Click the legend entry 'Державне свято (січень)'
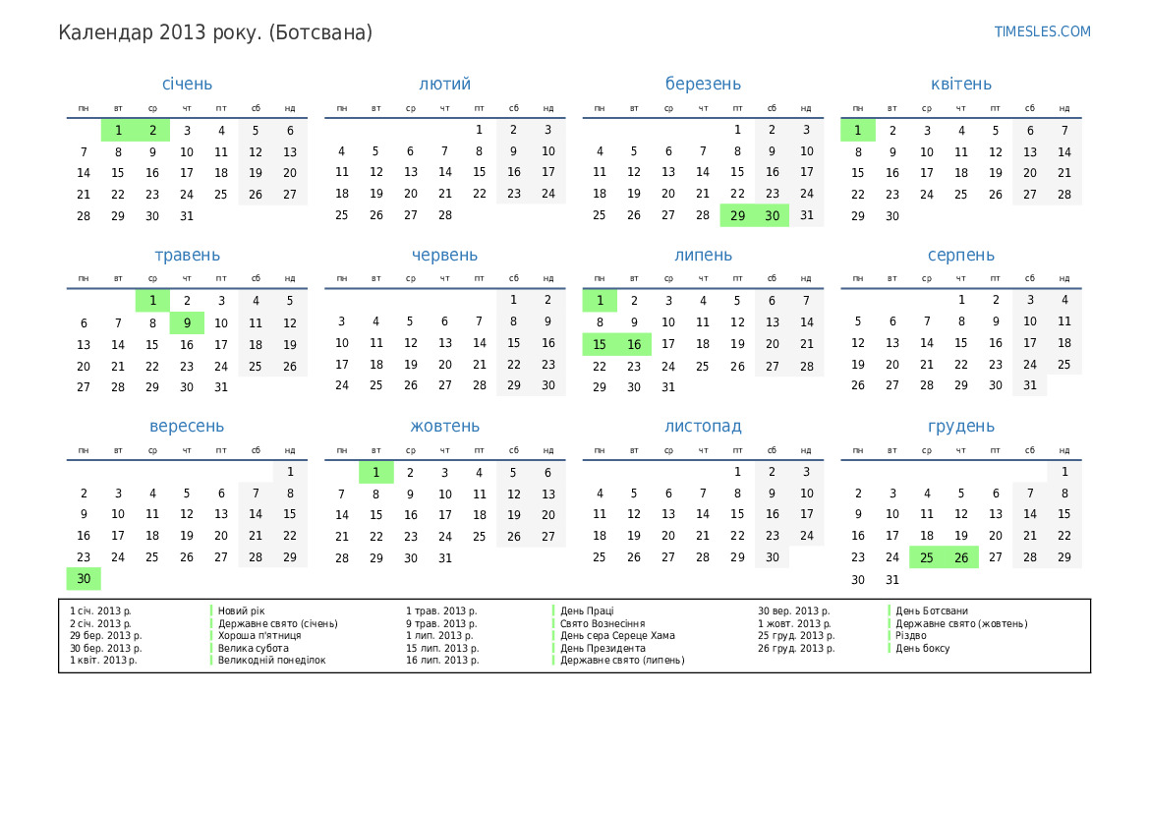The width and height of the screenshot is (1149, 813). point(278,624)
